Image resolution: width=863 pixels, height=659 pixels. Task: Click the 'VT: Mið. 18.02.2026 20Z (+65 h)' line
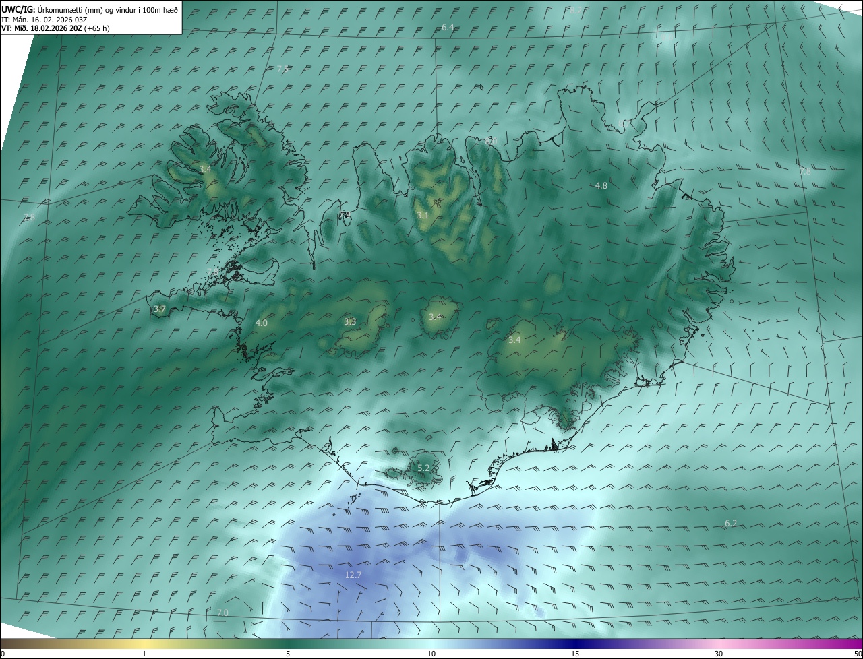click(56, 29)
